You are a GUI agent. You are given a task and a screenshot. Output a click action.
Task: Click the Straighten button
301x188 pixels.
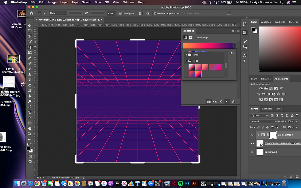[127, 13]
